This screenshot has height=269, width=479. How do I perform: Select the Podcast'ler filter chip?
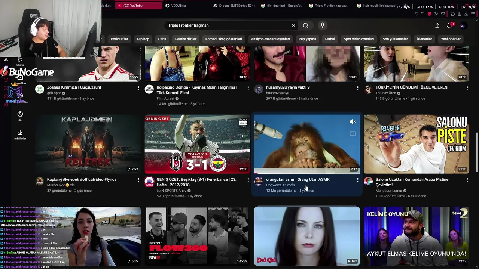[x=119, y=39]
